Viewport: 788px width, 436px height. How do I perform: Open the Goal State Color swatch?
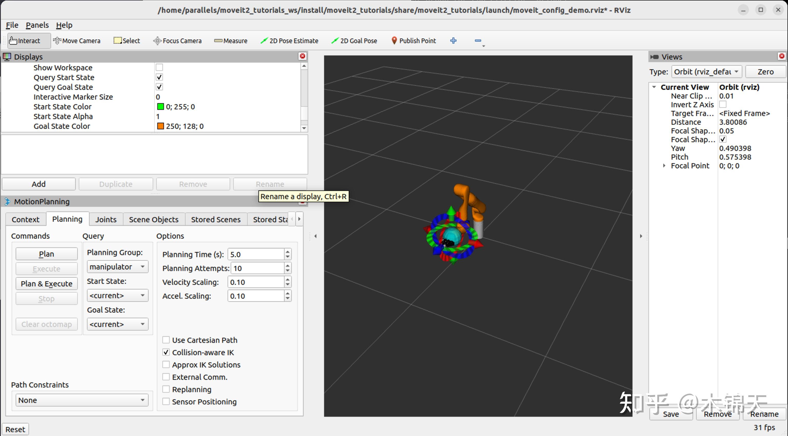pos(161,126)
